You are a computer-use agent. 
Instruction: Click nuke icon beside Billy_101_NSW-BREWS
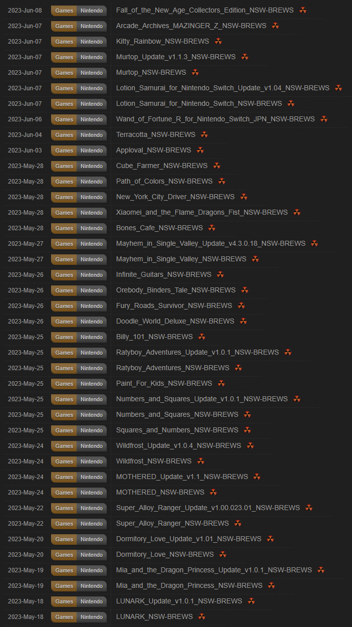(202, 337)
